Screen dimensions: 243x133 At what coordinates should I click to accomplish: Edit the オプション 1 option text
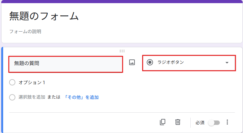32,82
